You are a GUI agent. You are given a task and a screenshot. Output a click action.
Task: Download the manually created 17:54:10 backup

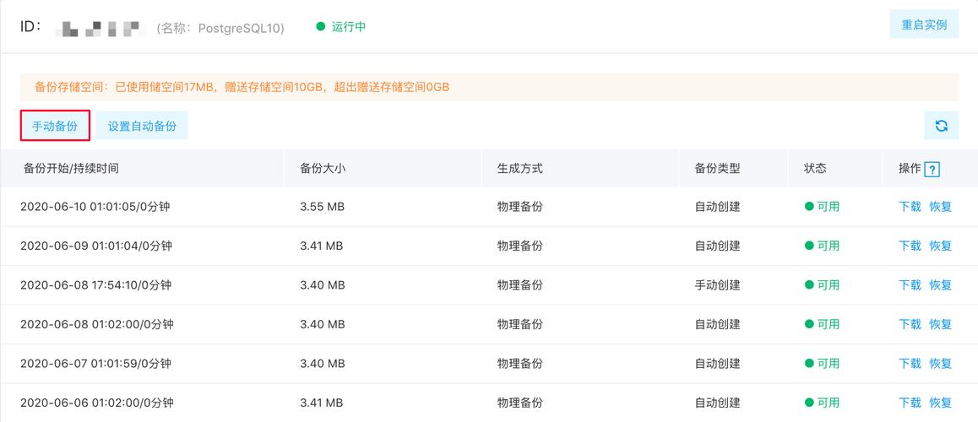(x=910, y=285)
